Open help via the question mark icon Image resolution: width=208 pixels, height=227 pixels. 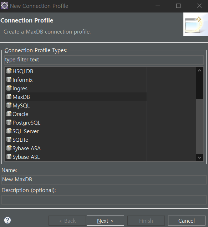(7, 220)
